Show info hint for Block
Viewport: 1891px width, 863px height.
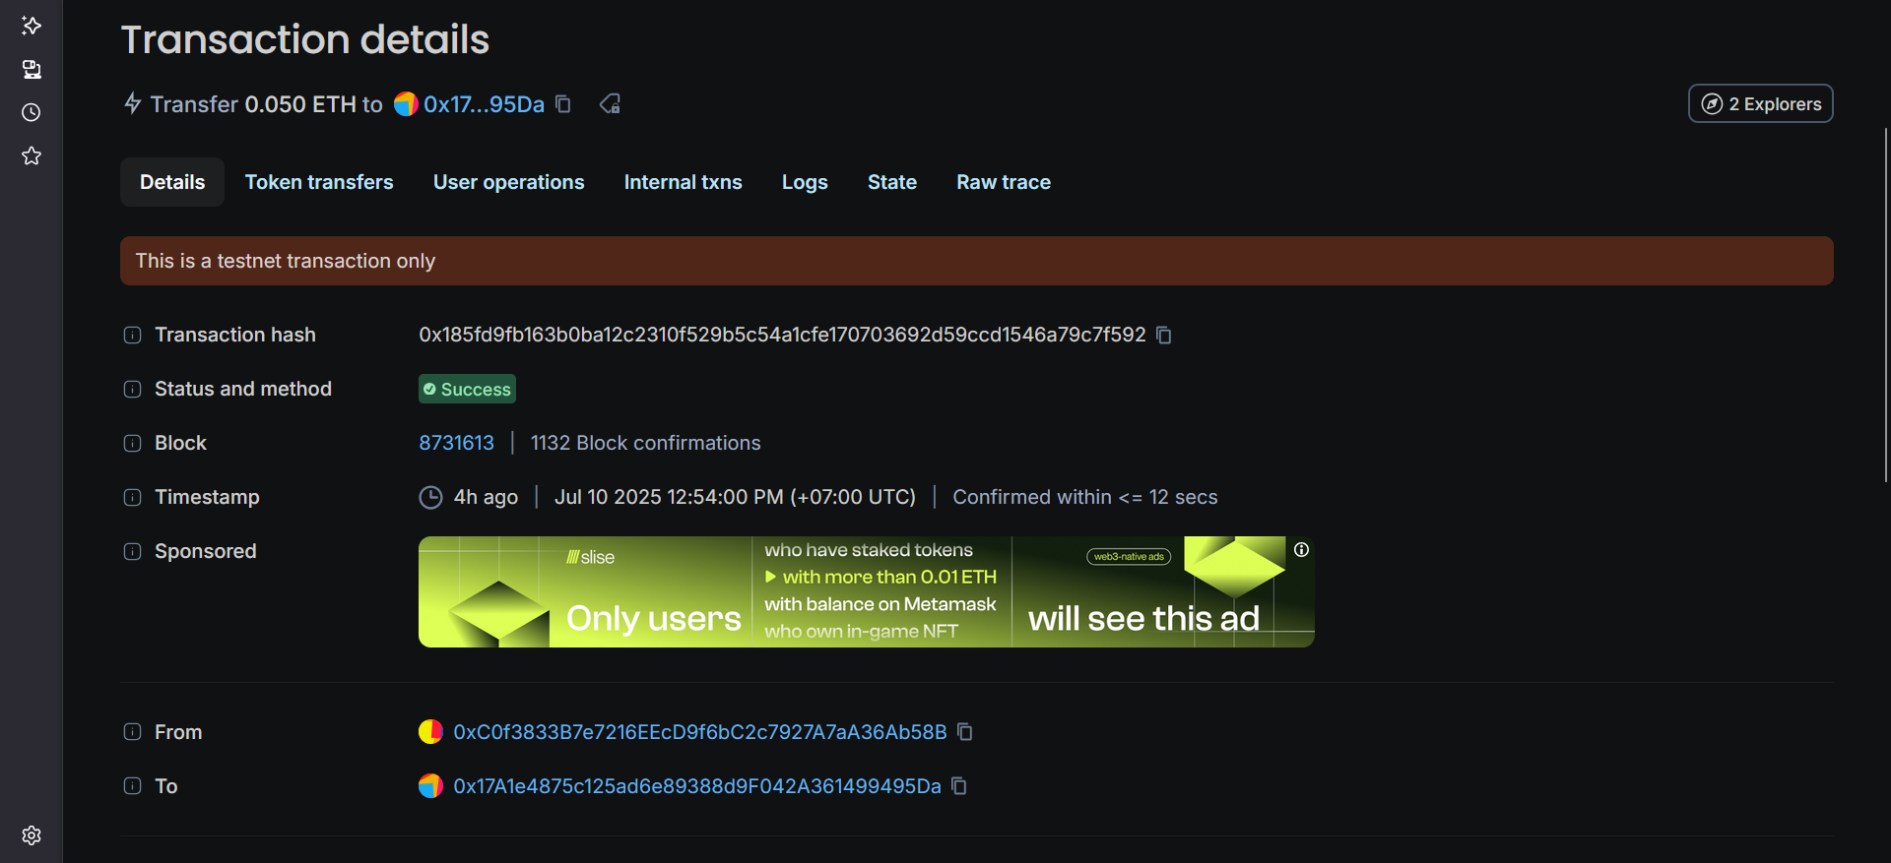[x=132, y=444]
